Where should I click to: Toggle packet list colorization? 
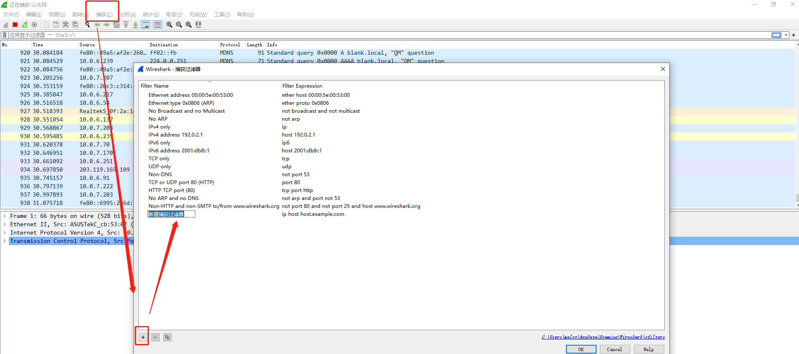click(157, 25)
